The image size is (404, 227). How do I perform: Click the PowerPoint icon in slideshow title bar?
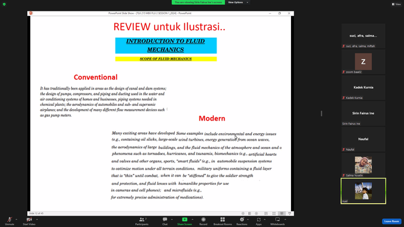31,13
